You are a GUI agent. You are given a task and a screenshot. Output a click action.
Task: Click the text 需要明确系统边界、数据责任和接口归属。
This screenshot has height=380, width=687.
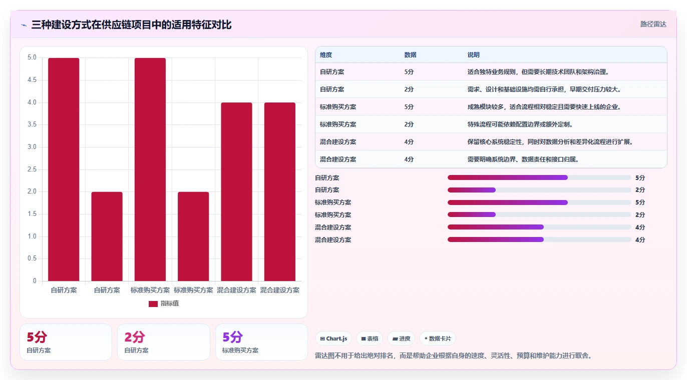click(x=523, y=159)
